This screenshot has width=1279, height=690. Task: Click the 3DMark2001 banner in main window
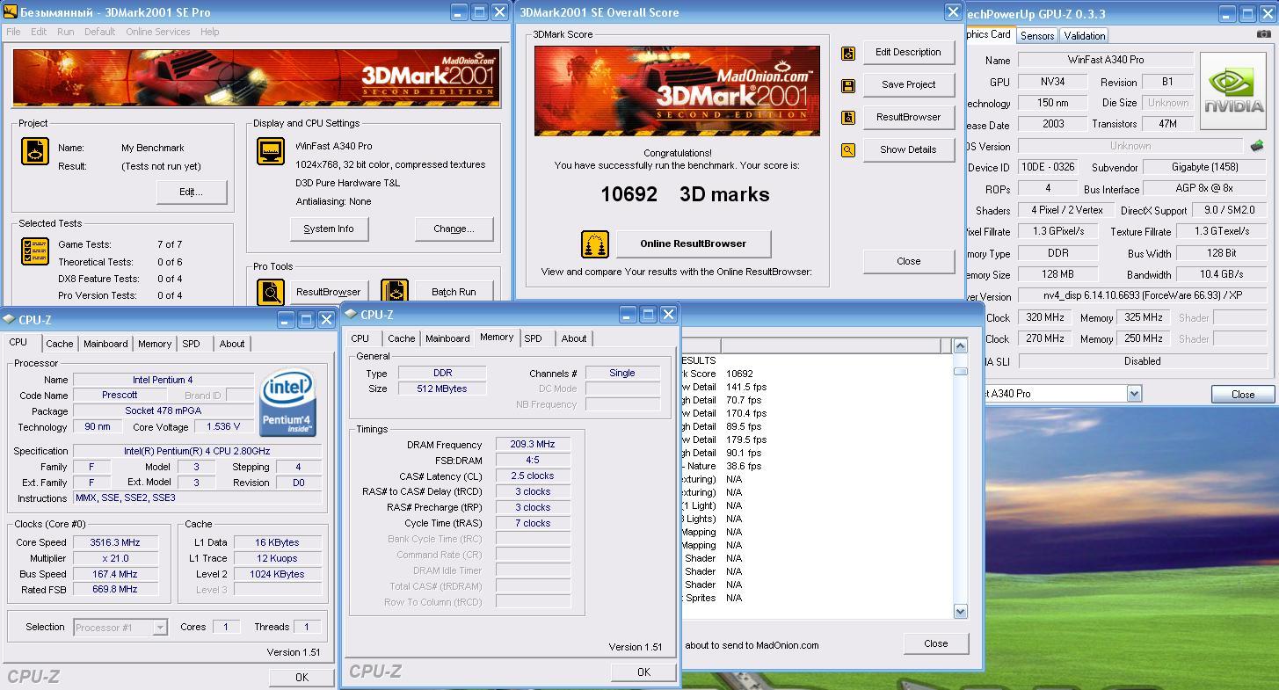[257, 78]
